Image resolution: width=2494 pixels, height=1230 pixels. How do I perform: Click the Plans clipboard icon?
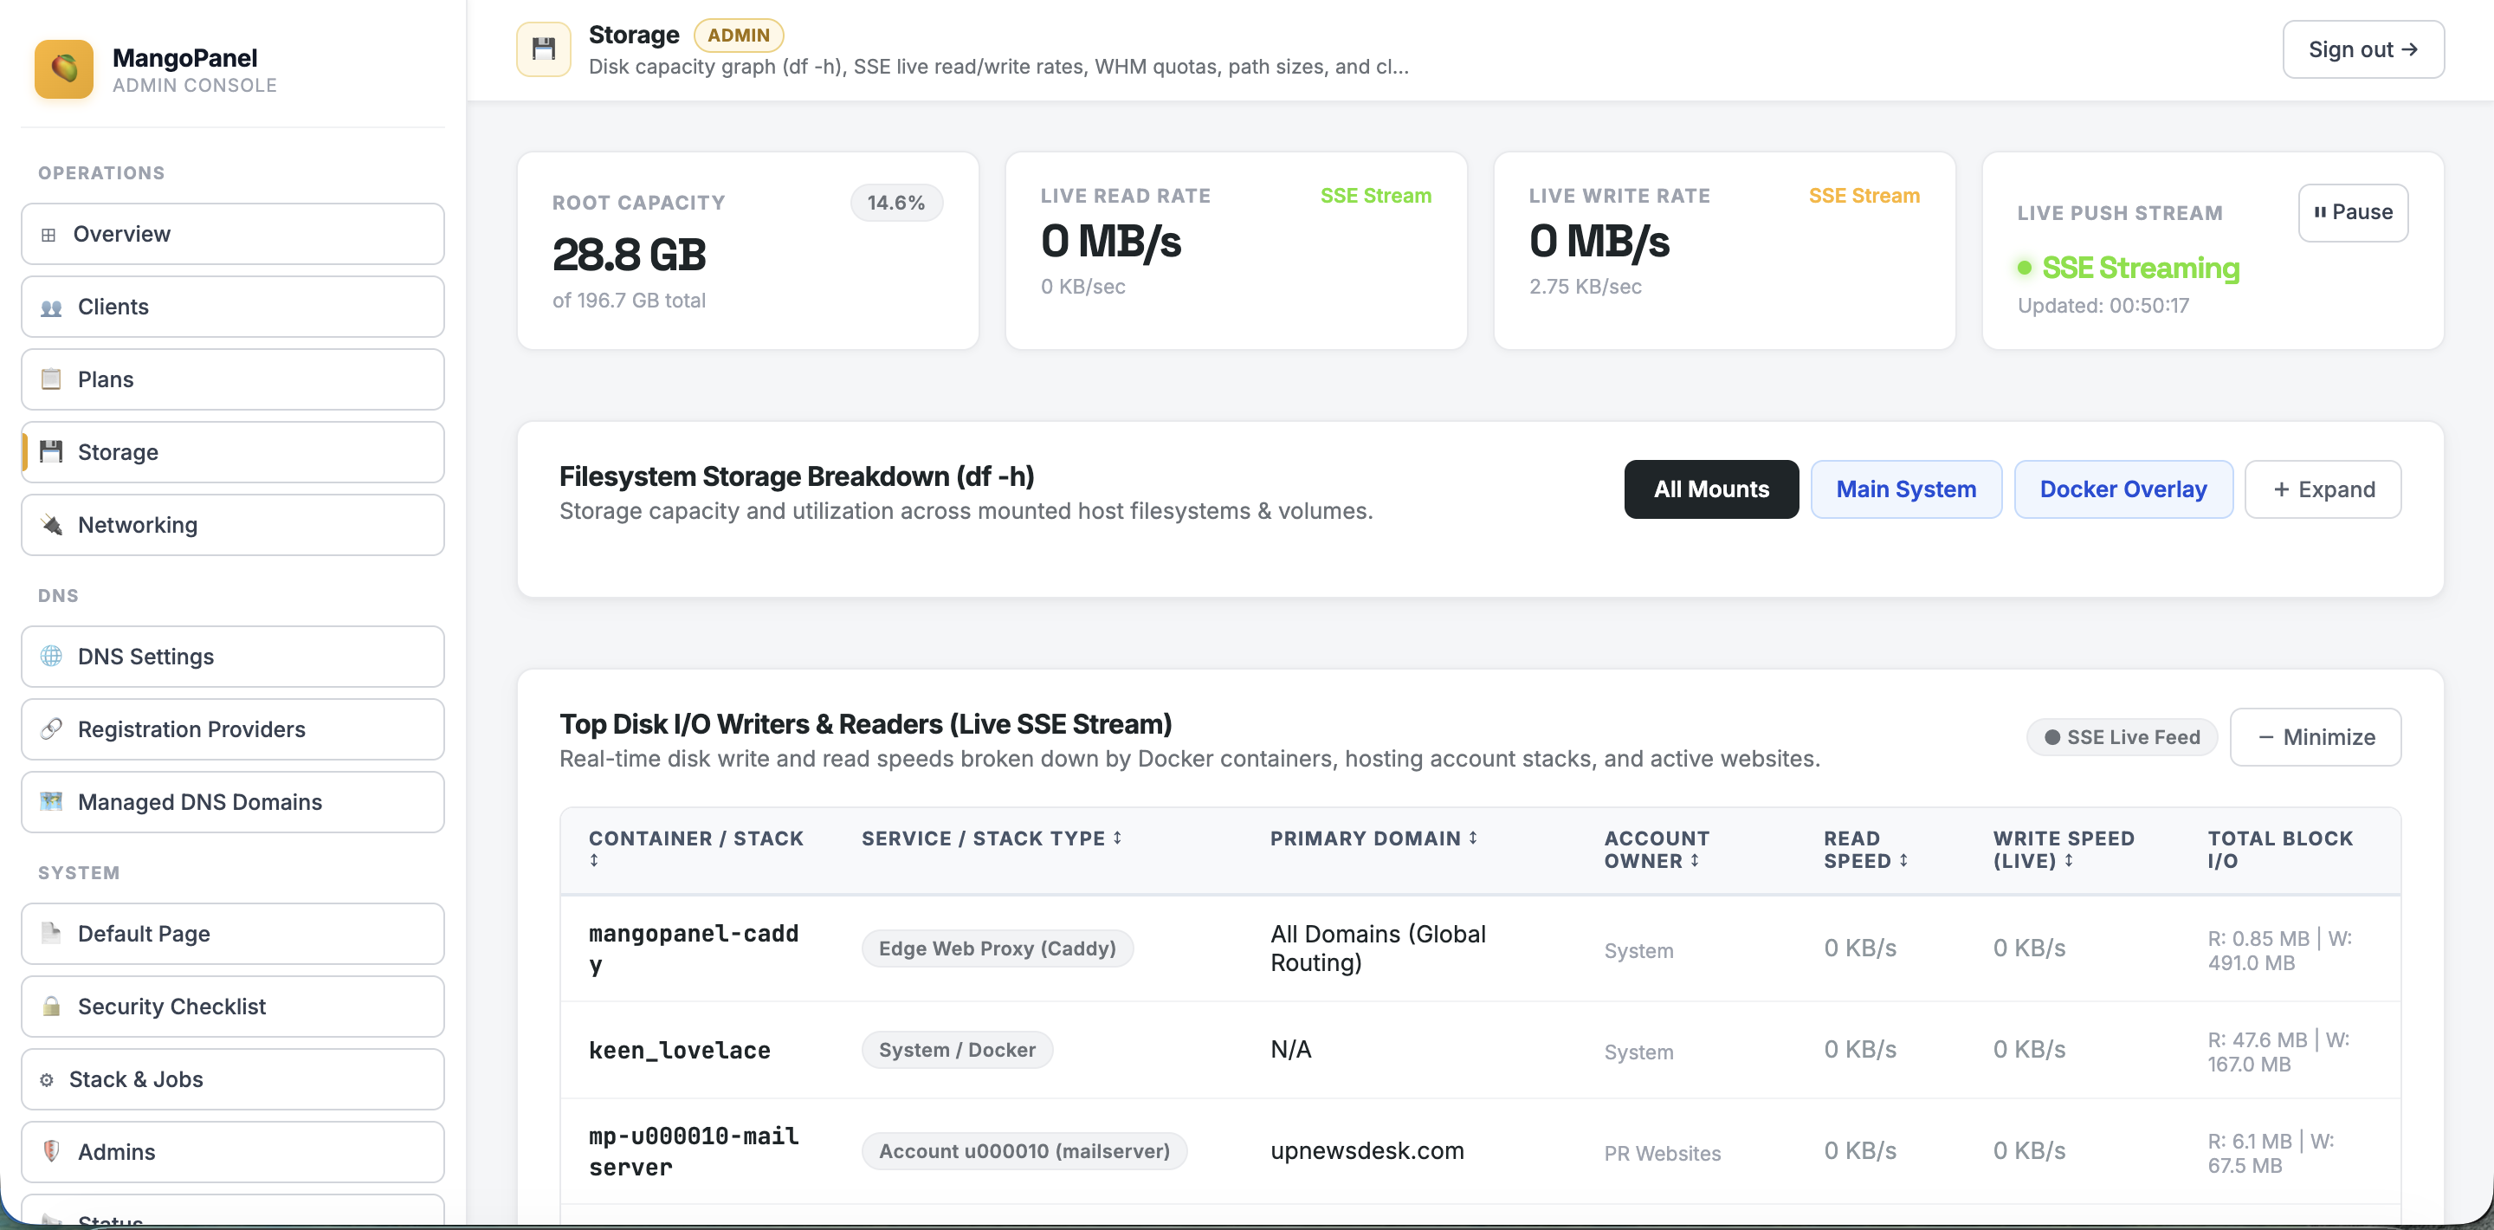tap(51, 379)
